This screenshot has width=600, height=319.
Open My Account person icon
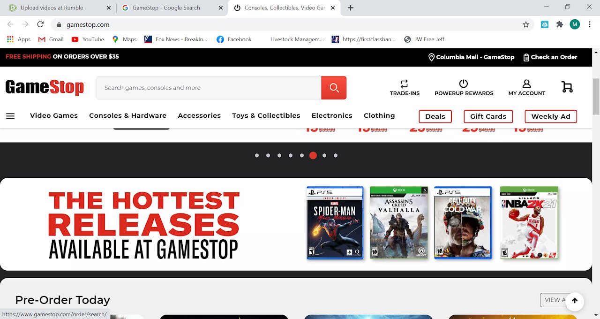526,84
